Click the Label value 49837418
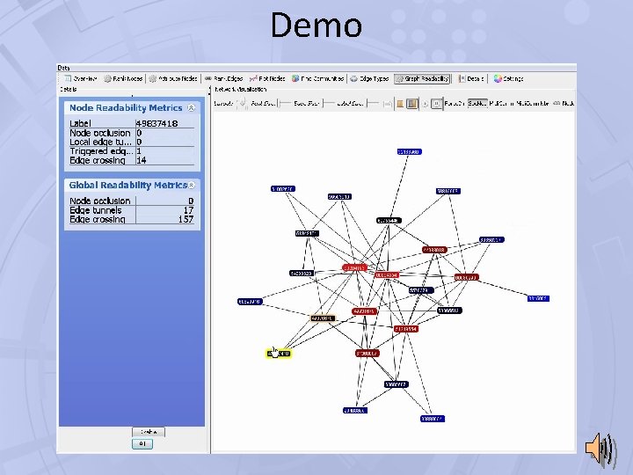 pyautogui.click(x=157, y=124)
